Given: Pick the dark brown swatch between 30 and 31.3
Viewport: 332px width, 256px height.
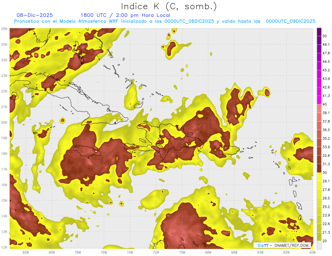Looking at the screenshot, I should click(x=319, y=168).
